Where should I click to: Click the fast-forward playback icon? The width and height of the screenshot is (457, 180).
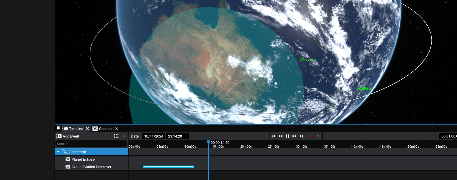pyautogui.click(x=294, y=136)
